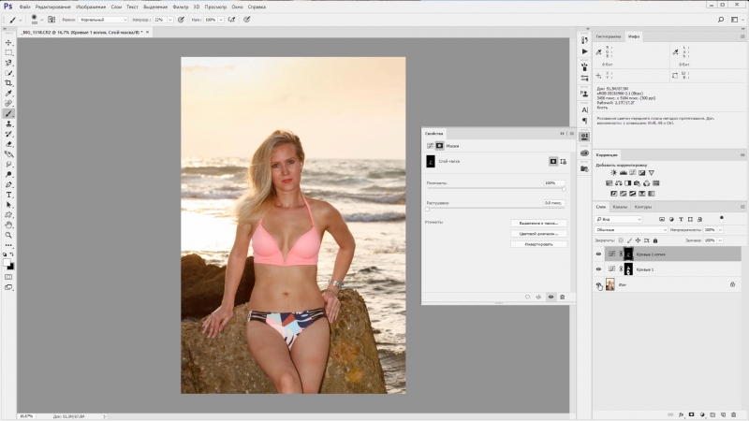Hide the 'Кривые 1 копия' layer
The image size is (749, 421).
pyautogui.click(x=599, y=254)
